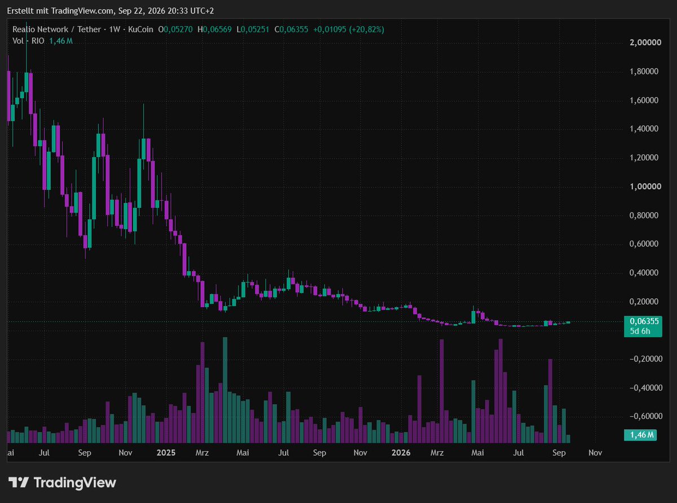Screen dimensions: 677x503
Task: Click the change value +0,01095 (+20,82%)
Action: (349, 29)
